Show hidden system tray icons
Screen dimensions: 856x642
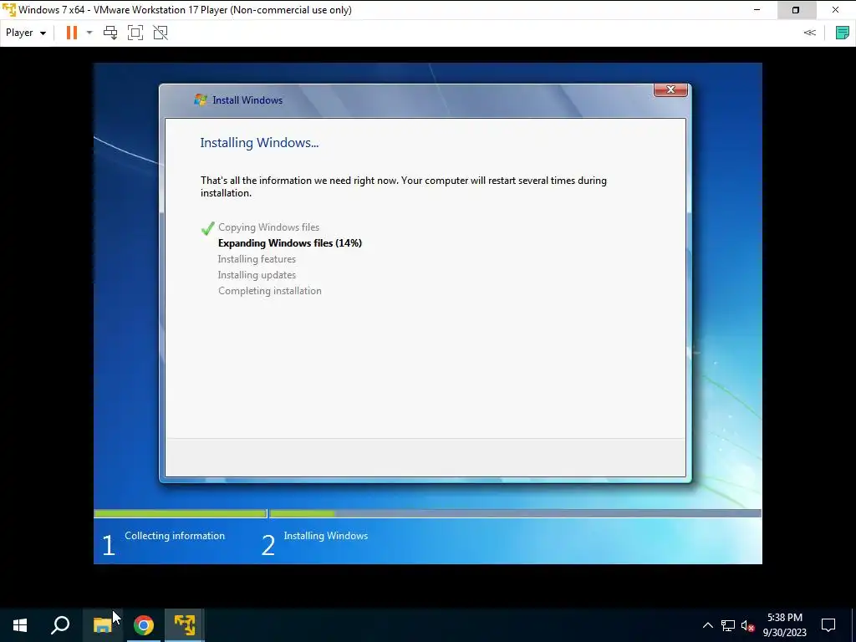707,625
